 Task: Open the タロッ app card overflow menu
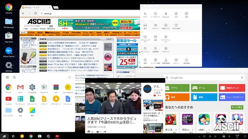coord(193,130)
